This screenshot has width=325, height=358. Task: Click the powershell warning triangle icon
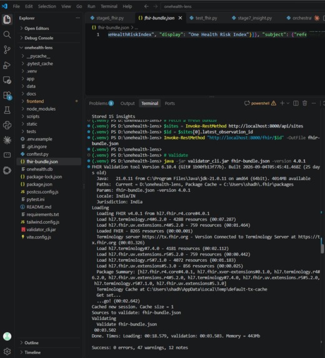273,104
